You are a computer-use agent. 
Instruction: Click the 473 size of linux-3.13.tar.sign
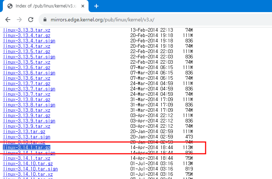click(x=189, y=137)
